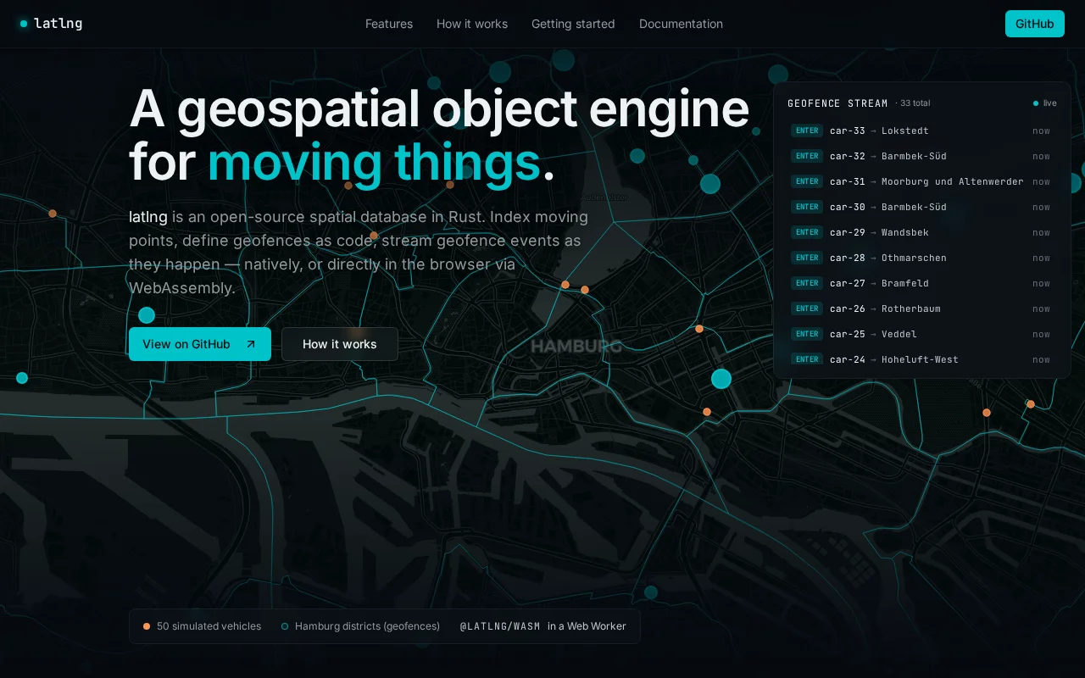Open the How it works nav link
Viewport: 1085px width, 678px height.
(472, 24)
